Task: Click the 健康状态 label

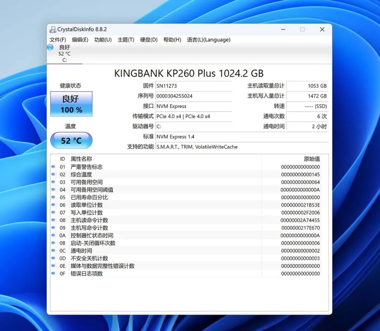Action: (70, 86)
